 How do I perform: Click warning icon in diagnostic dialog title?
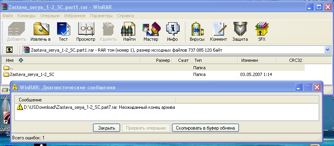tap(15, 87)
